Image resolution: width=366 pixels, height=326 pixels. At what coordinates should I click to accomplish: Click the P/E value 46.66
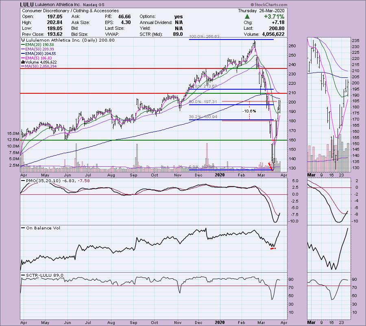[x=124, y=17]
